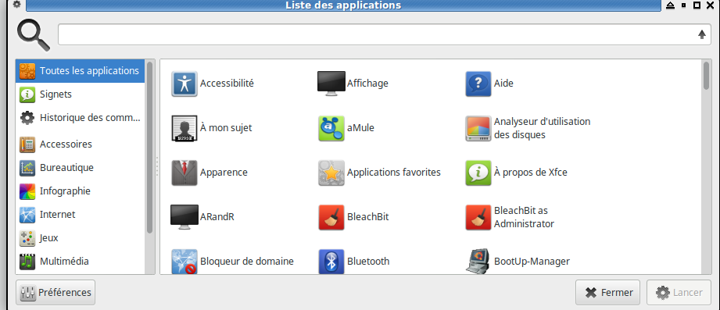This screenshot has height=310, width=720.
Task: Click the category list vertical scrollbar
Action: pyautogui.click(x=149, y=148)
